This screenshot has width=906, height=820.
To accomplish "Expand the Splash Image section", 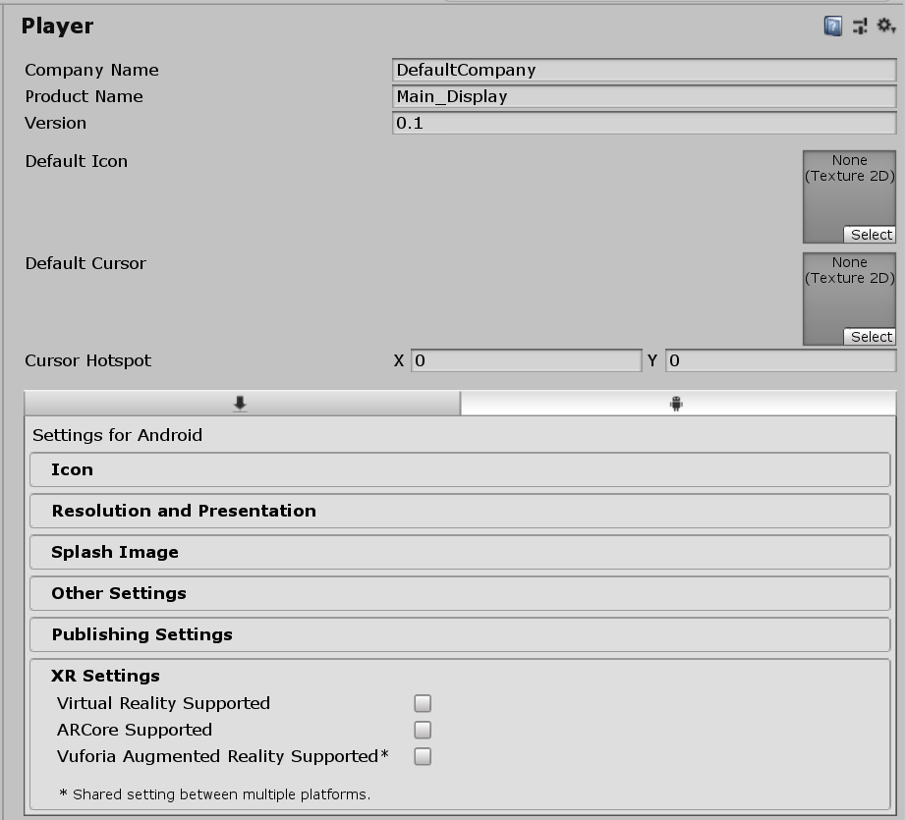I will point(460,552).
